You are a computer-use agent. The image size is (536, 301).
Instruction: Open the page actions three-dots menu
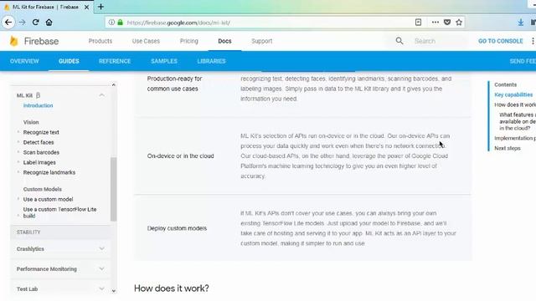435,23
